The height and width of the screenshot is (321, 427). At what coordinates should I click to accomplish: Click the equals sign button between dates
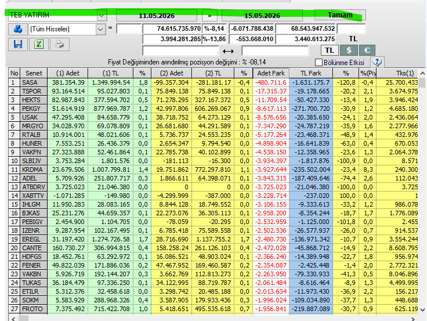coord(209,16)
